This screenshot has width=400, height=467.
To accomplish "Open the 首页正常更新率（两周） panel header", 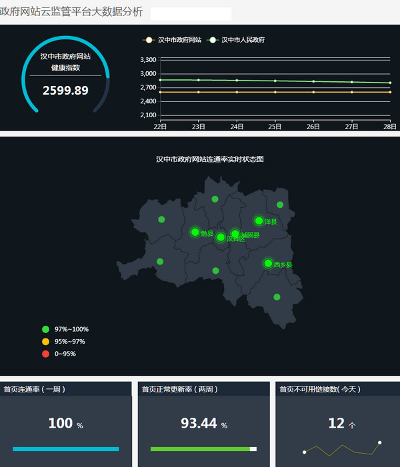I will pyautogui.click(x=203, y=389).
